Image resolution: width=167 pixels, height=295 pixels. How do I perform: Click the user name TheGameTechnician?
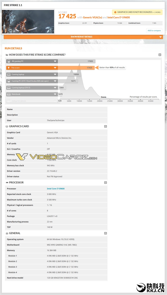point(56,120)
